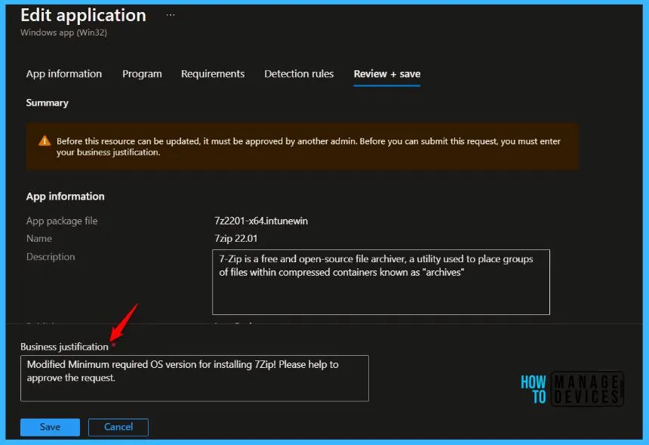Click the Description field label
This screenshot has height=445, width=649.
[51, 257]
